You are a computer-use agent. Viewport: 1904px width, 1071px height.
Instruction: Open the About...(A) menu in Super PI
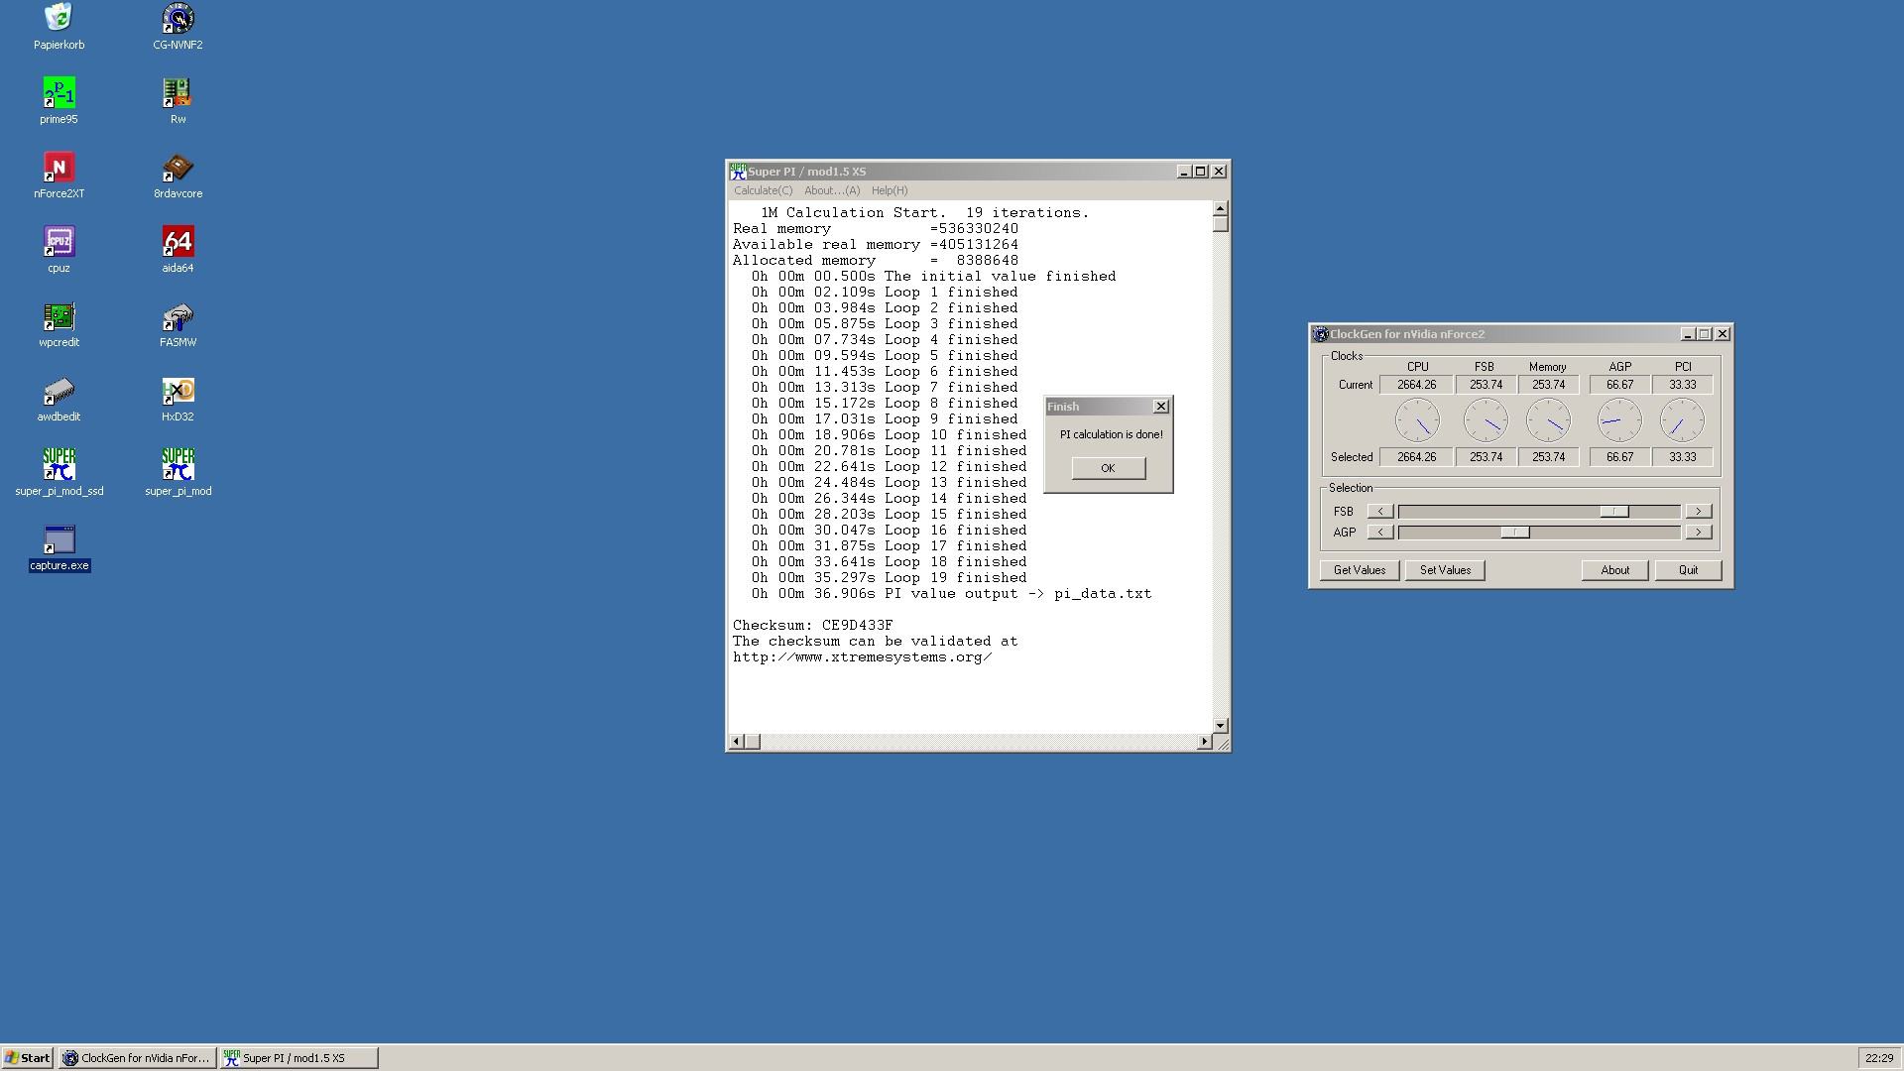point(831,190)
